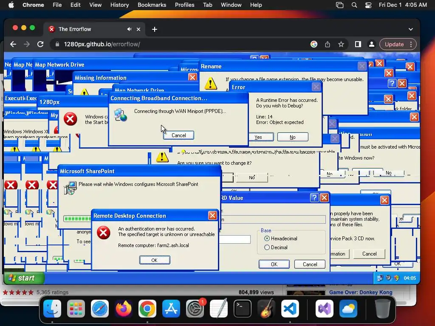Click the XP security shield tray icon
The width and height of the screenshot is (435, 326).
tap(397, 278)
